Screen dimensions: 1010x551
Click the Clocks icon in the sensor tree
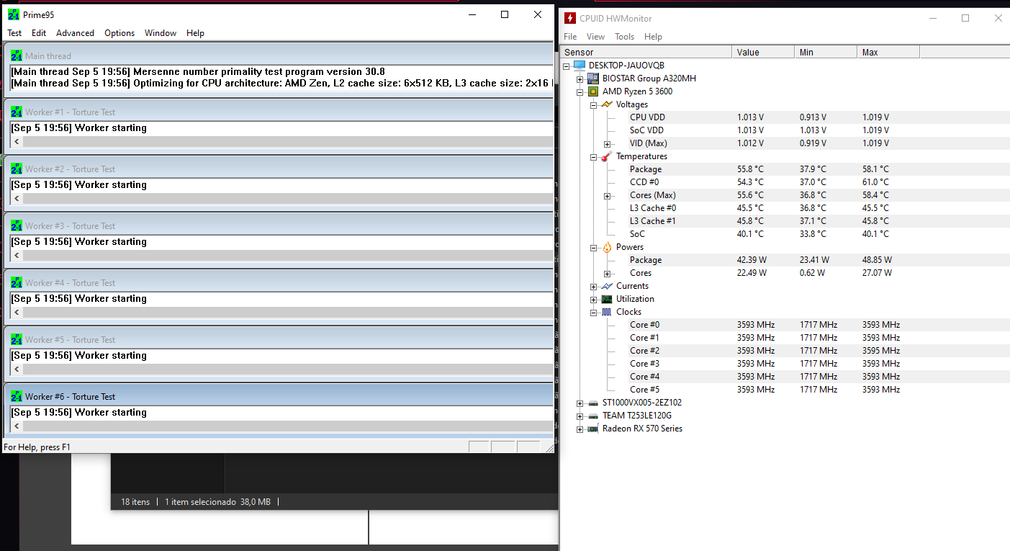(x=607, y=312)
